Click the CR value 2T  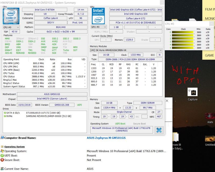[159, 112]
